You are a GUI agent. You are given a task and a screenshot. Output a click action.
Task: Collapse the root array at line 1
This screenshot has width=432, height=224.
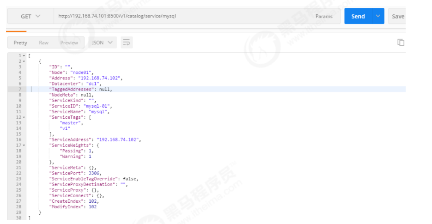click(24, 55)
